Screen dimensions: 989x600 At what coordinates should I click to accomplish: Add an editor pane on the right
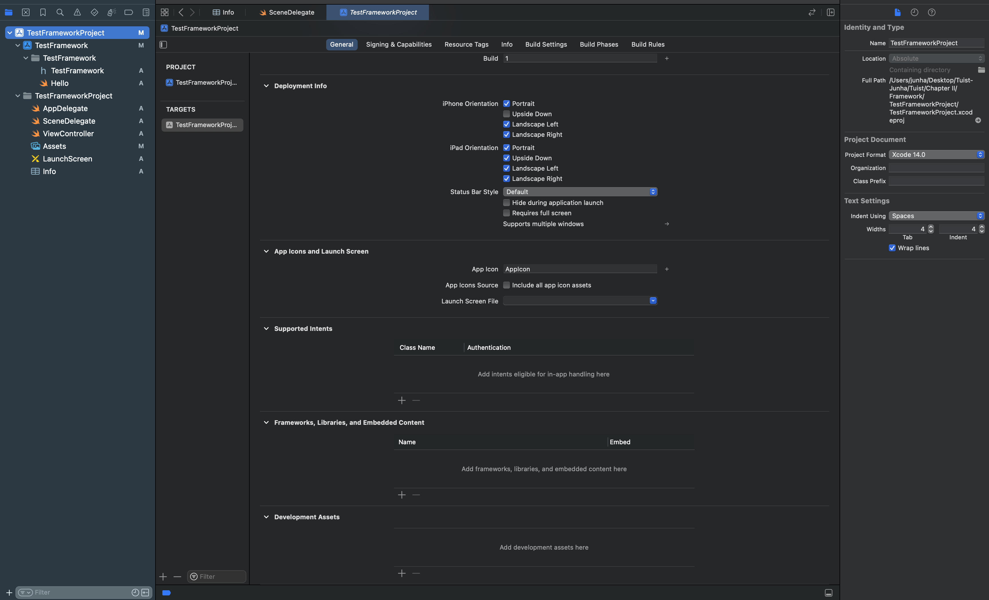pos(830,12)
